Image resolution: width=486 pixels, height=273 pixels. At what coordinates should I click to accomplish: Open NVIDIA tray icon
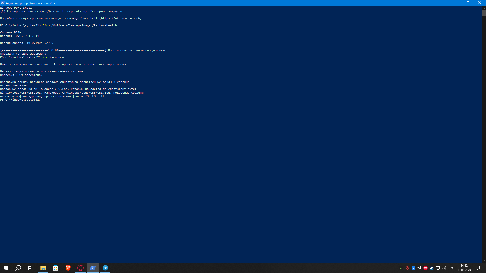pyautogui.click(x=401, y=268)
